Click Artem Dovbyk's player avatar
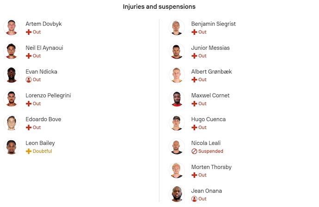 [x=11, y=27]
